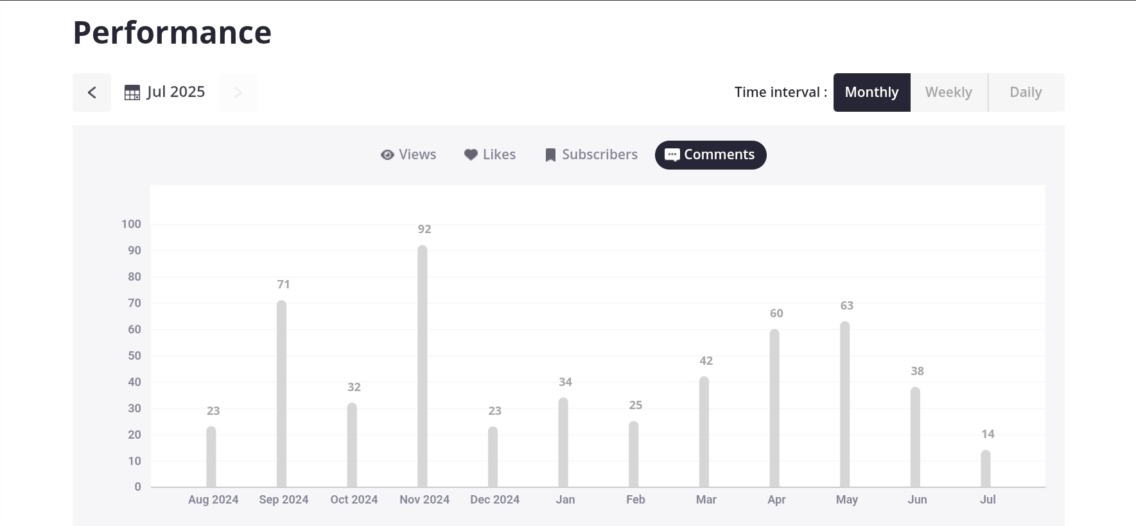Click the bookmark icon beside Subscribers
Screen dimensions: 1136x526
click(x=550, y=155)
